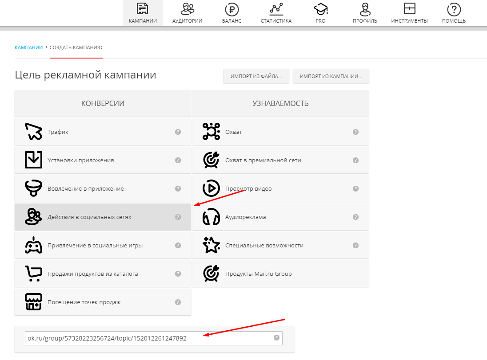
Task: Click the Привлечение в социальные игры gamepad icon
Action: [x=33, y=245]
